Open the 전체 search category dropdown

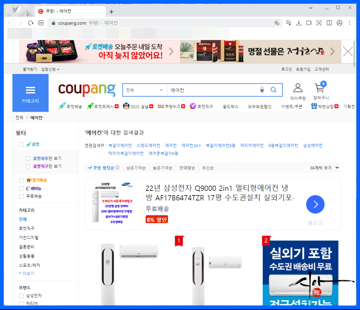coord(145,90)
